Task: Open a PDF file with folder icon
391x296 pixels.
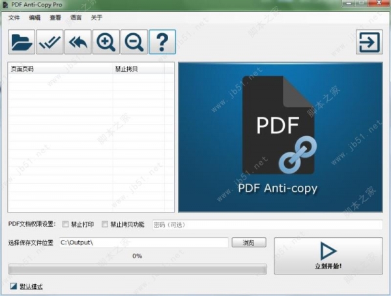Action: click(22, 42)
